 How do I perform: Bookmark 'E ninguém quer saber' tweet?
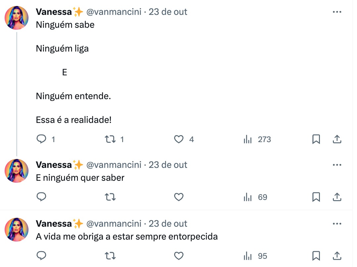tap(316, 197)
